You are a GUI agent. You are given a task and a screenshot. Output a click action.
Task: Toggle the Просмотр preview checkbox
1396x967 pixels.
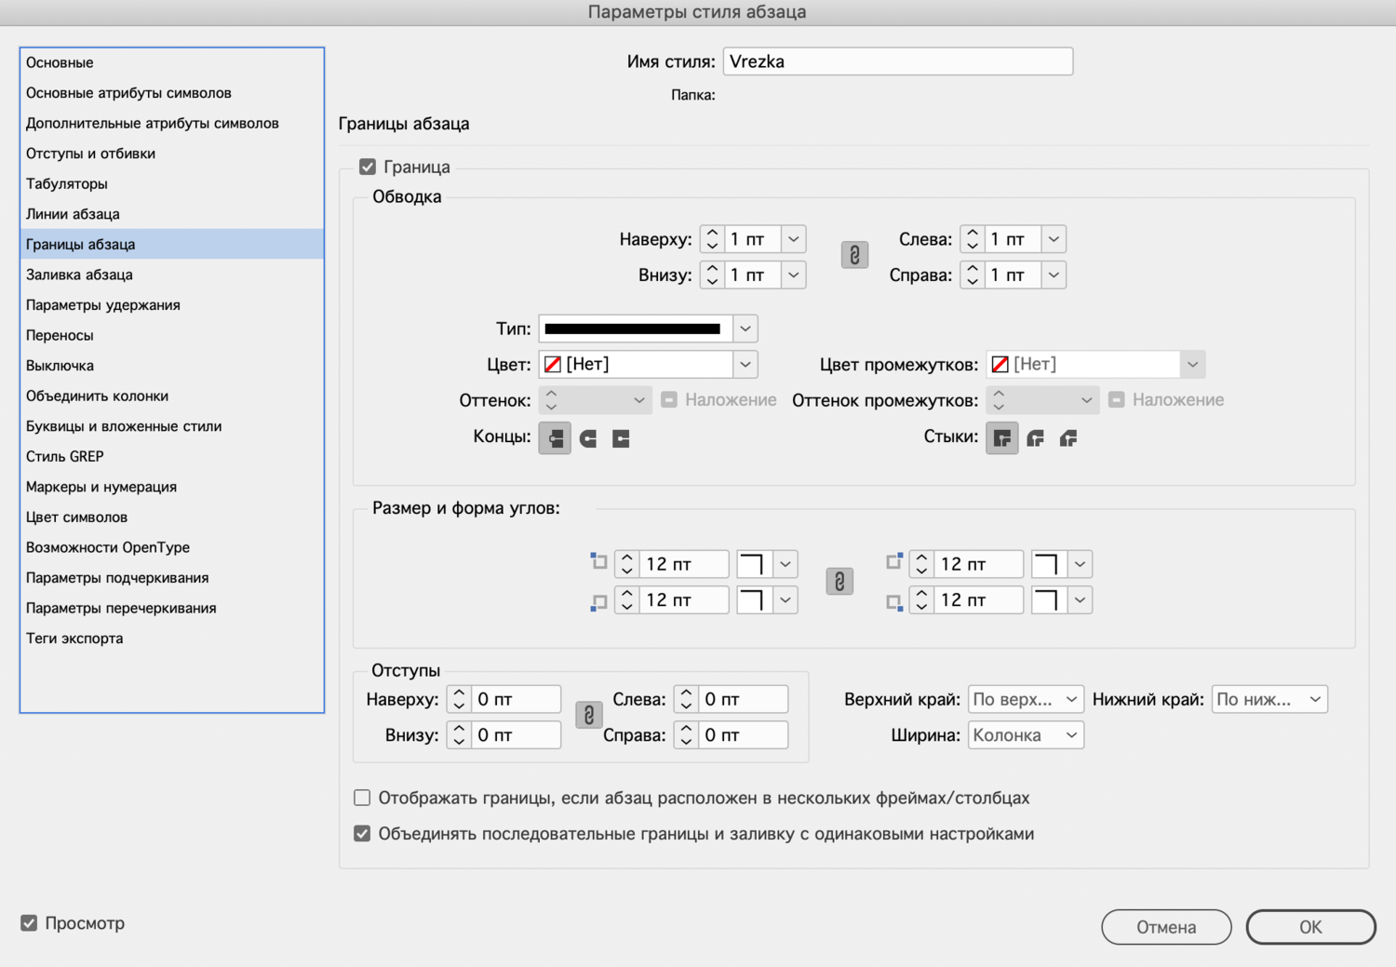pyautogui.click(x=29, y=923)
